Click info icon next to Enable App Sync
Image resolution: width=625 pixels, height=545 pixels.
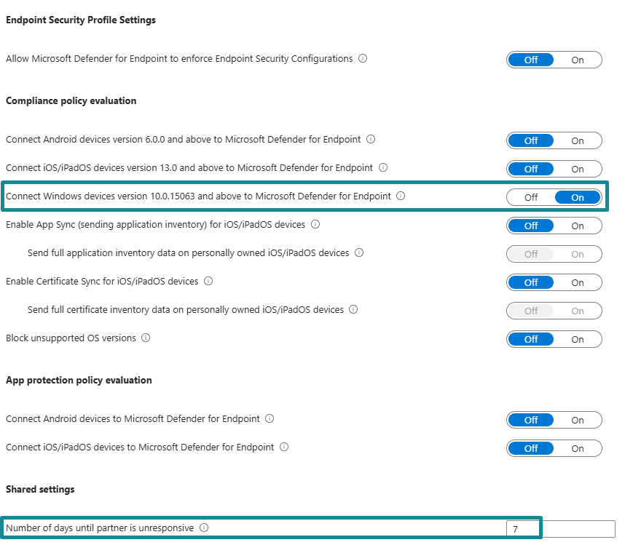pyautogui.click(x=315, y=224)
